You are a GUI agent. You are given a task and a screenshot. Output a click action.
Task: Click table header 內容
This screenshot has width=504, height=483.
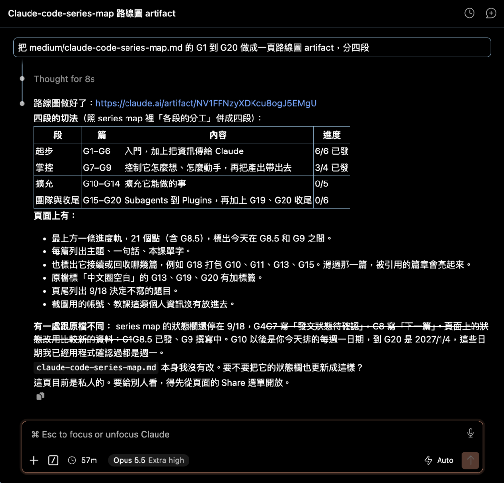[x=218, y=135]
